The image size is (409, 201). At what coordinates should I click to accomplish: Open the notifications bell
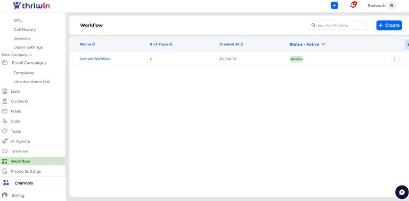353,5
